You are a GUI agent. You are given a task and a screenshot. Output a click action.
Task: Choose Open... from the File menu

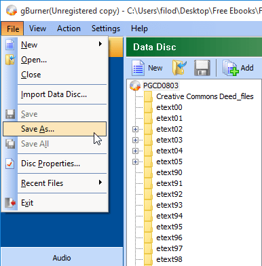54,60
